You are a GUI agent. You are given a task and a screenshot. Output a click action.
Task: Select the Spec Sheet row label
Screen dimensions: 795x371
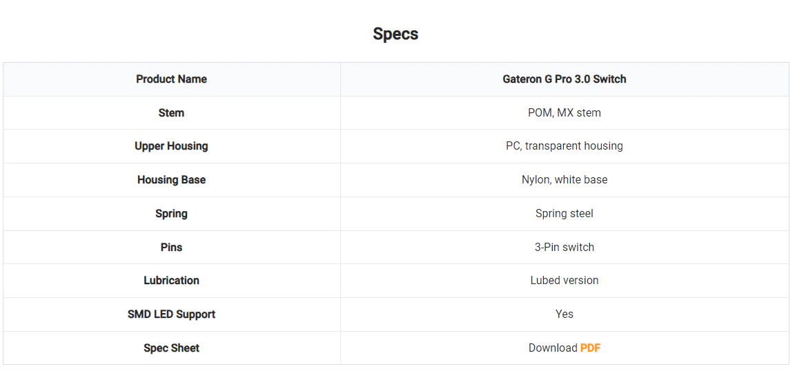(x=171, y=348)
